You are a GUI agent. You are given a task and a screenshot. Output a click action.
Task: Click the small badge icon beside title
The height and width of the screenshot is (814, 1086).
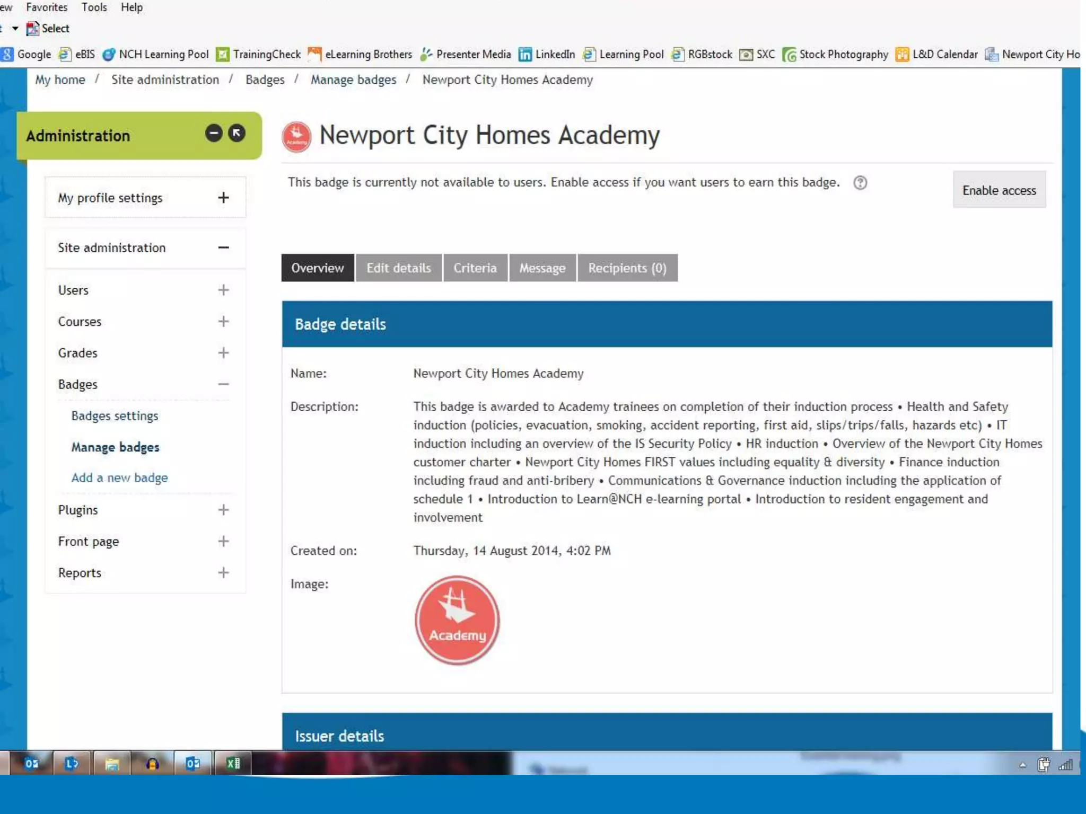296,137
